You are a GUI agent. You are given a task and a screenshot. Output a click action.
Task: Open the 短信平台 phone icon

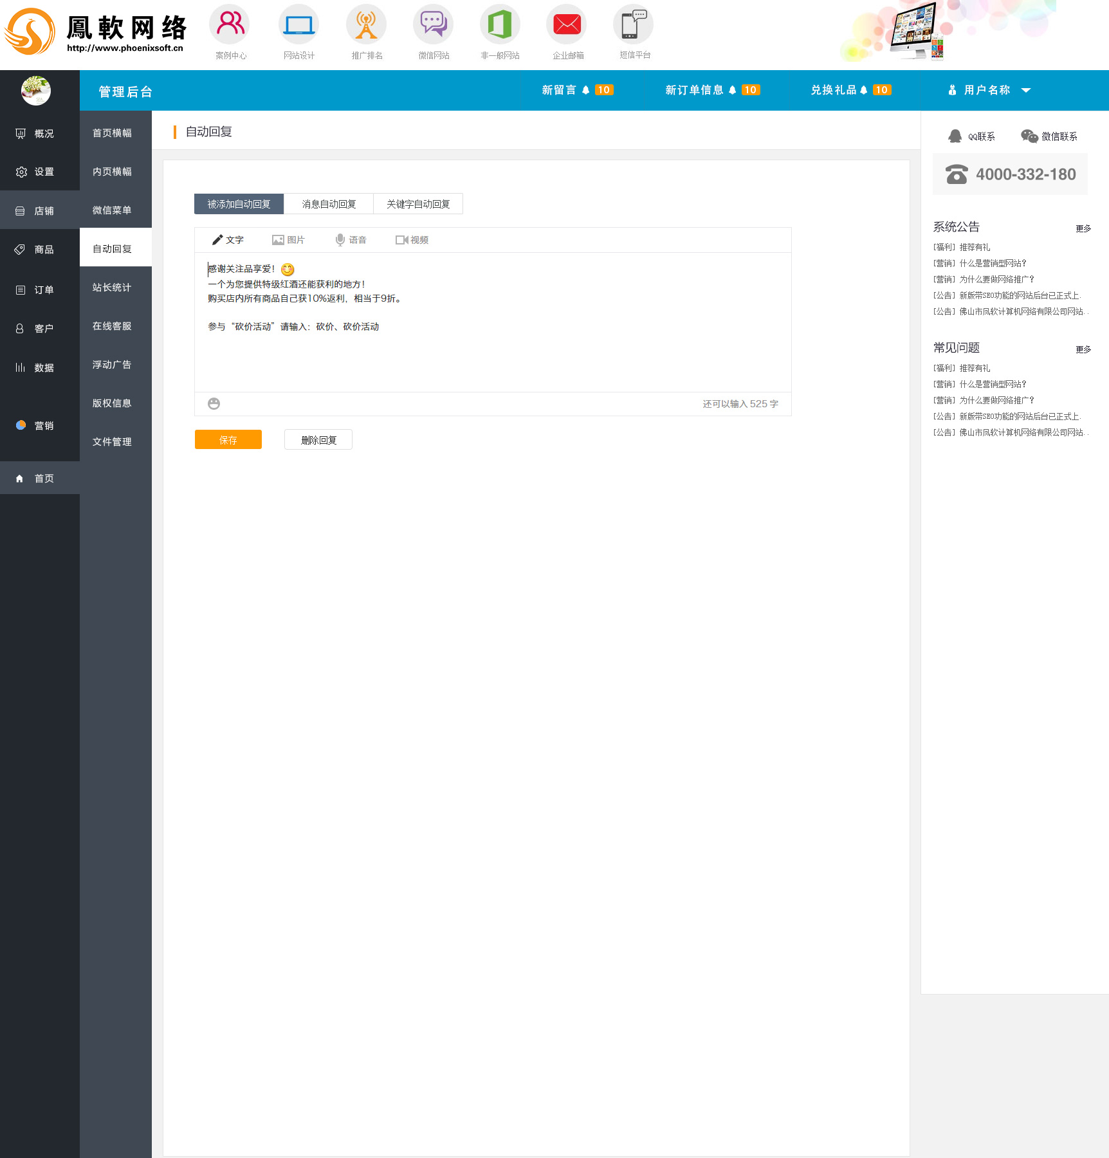tap(634, 24)
